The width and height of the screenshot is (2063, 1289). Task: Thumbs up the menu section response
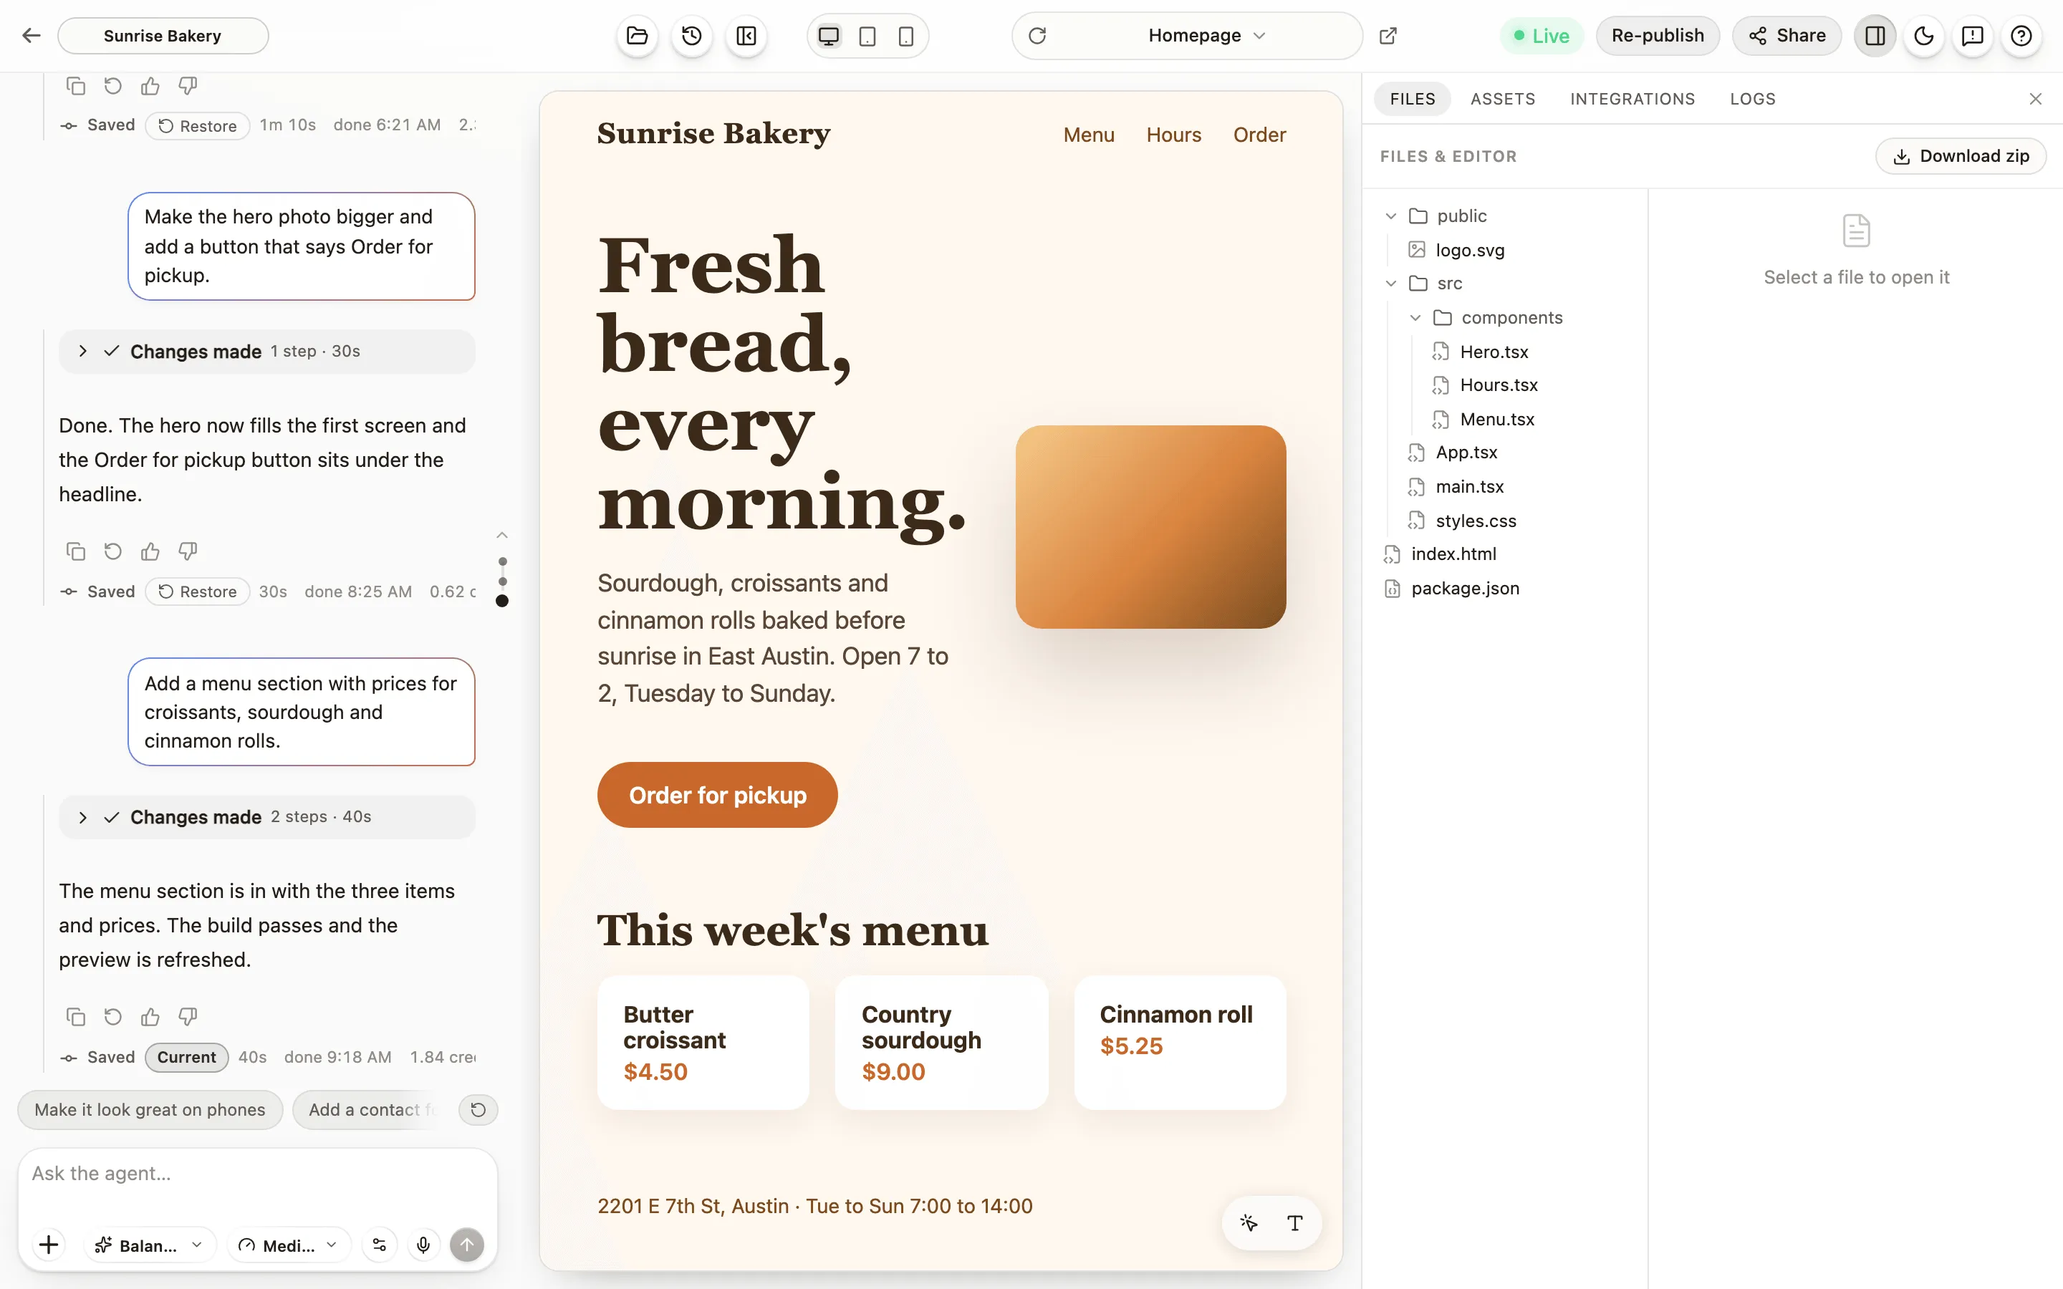point(150,1016)
